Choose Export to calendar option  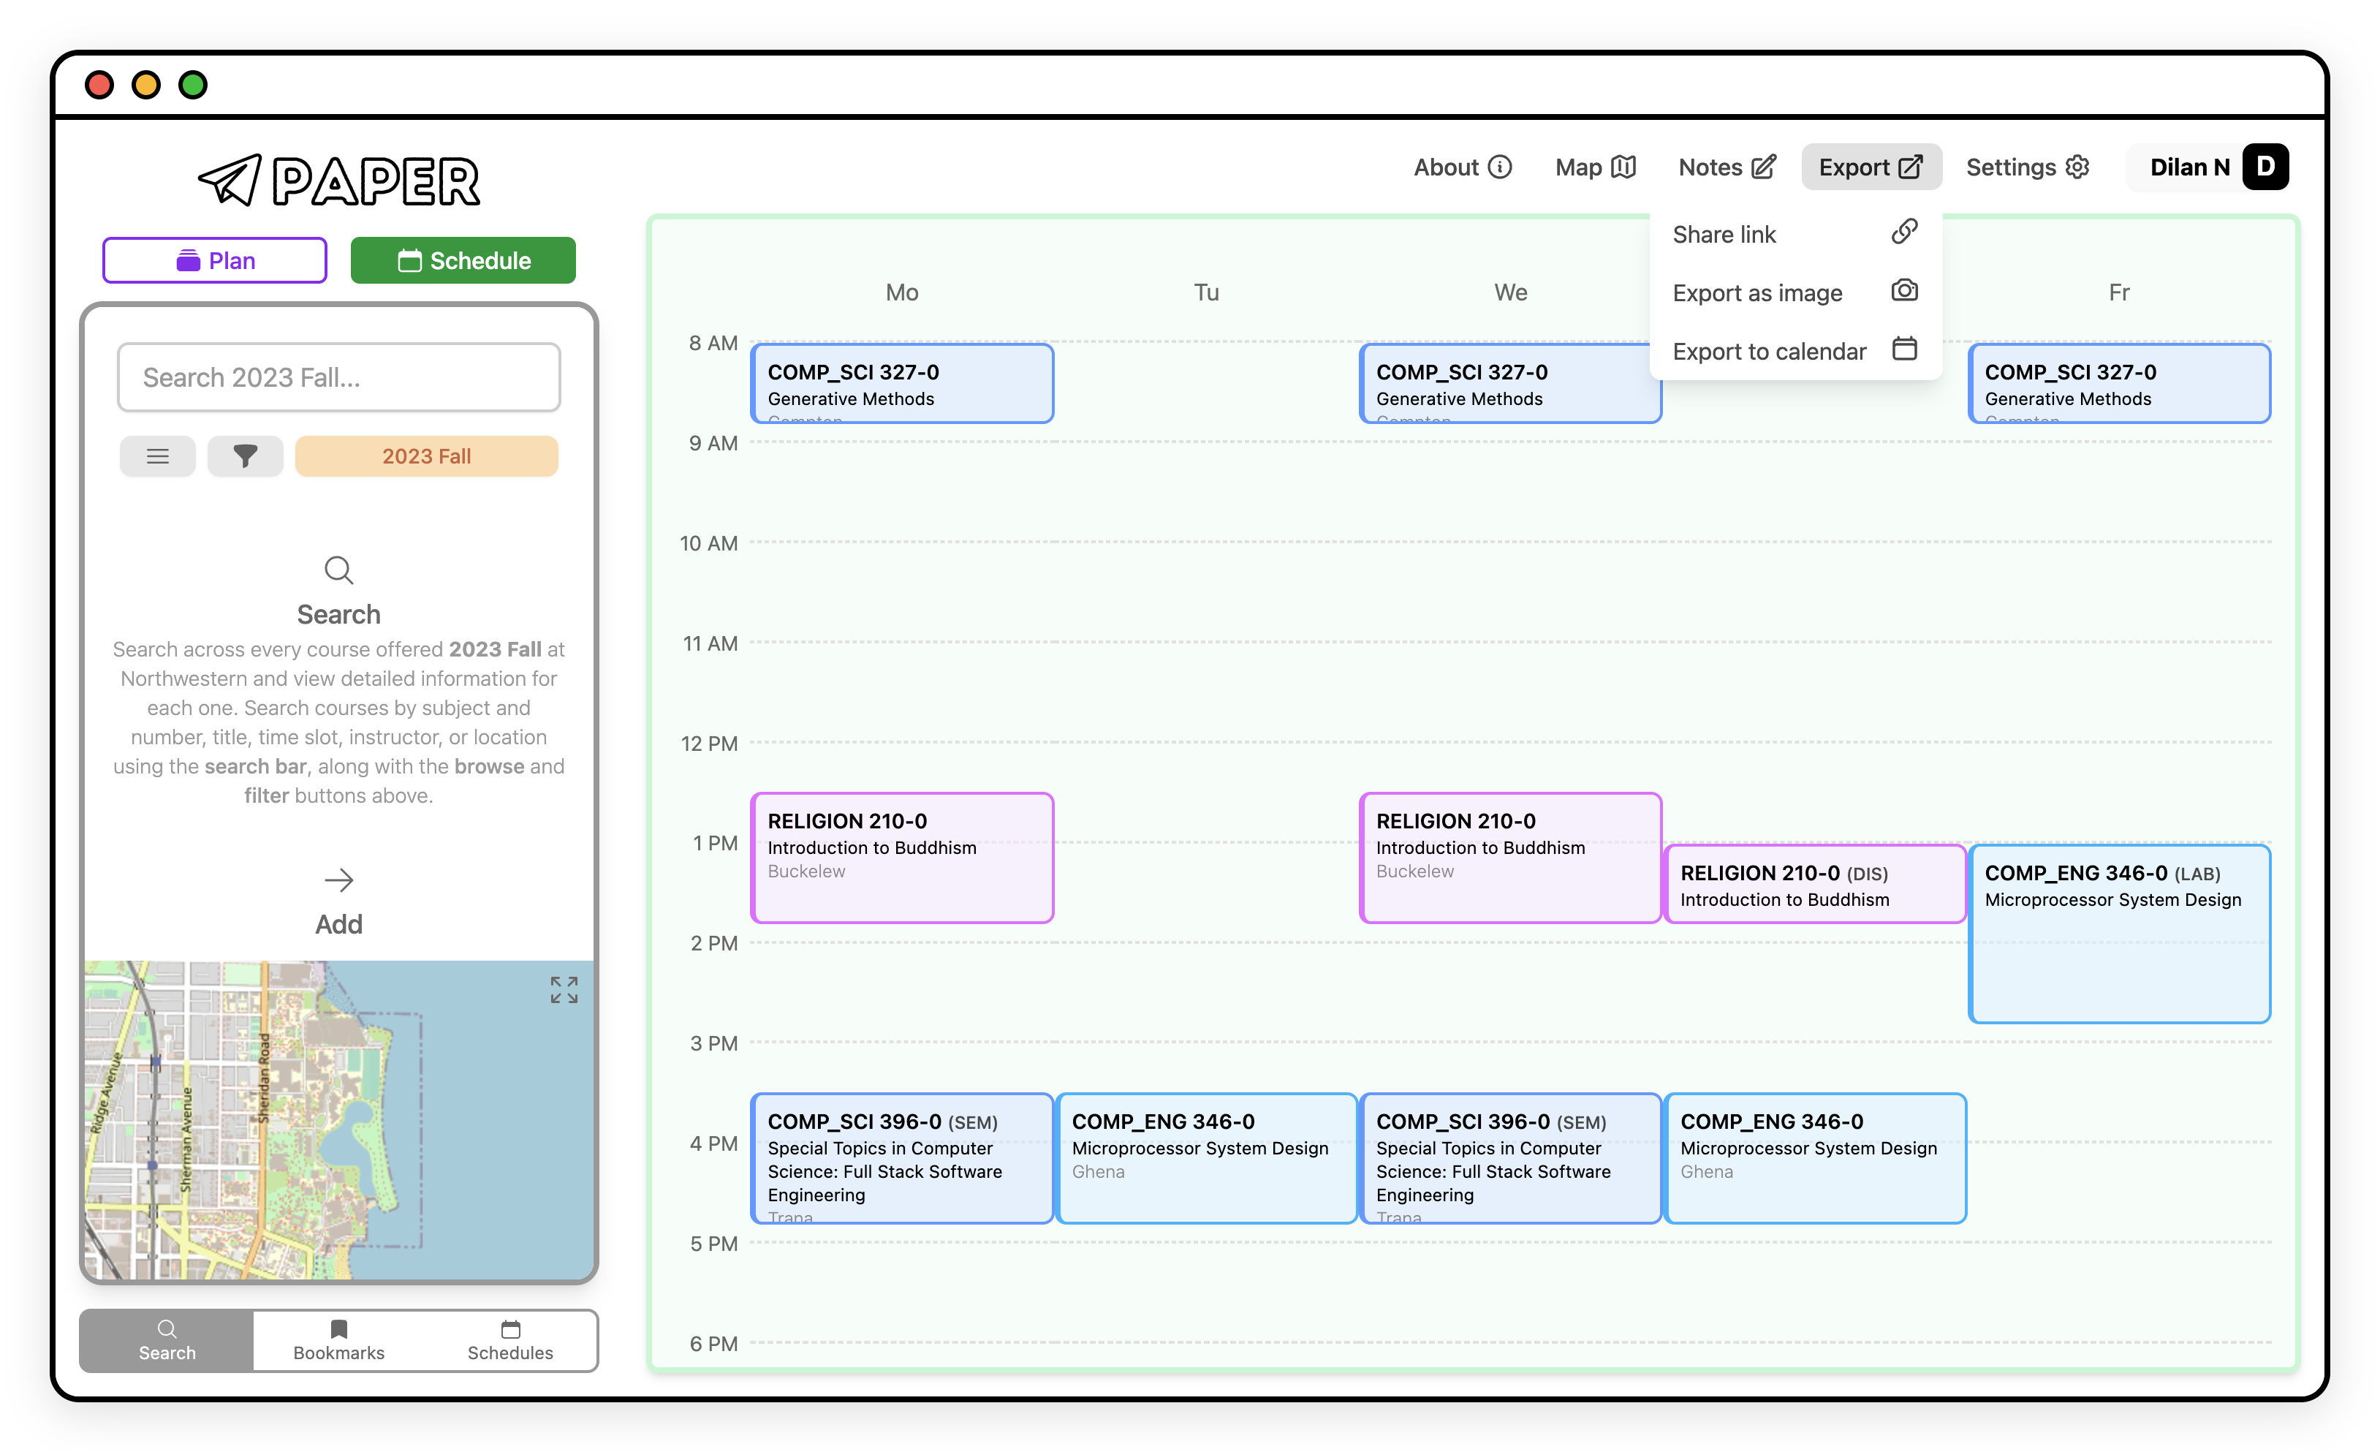tap(1796, 351)
